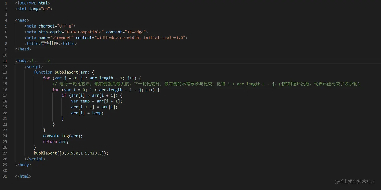Click line number 15 in the gutter

(x=5, y=84)
